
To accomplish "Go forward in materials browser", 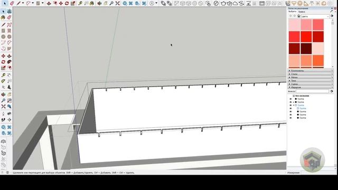I will 295,16.
